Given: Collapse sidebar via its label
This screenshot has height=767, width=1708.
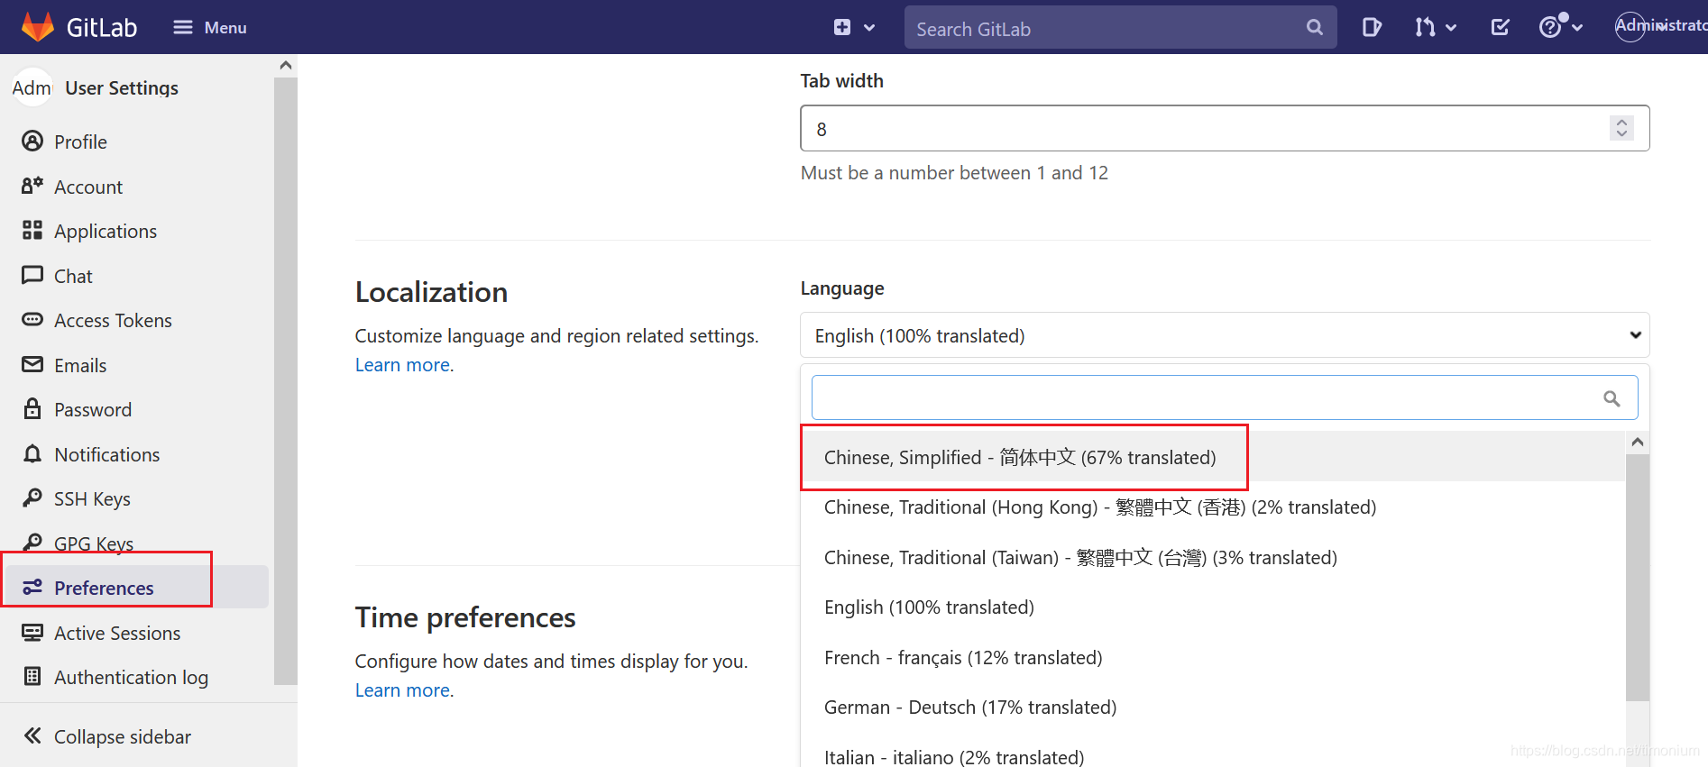Looking at the screenshot, I should pyautogui.click(x=123, y=736).
